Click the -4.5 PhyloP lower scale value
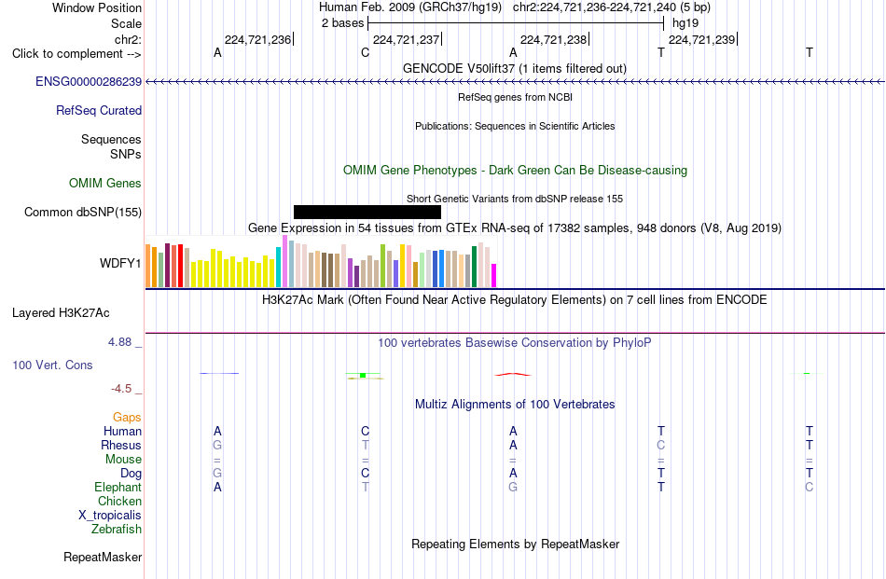886x579 pixels. 121,389
